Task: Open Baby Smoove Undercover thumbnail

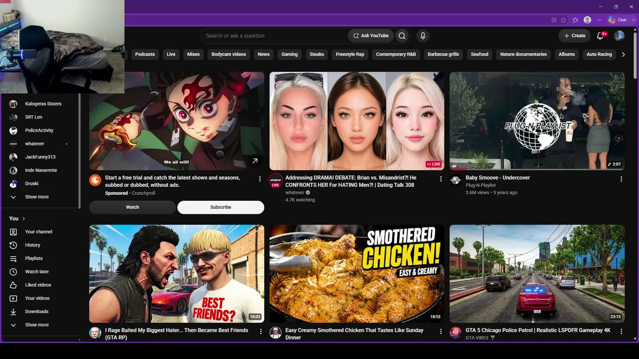Action: [537, 121]
